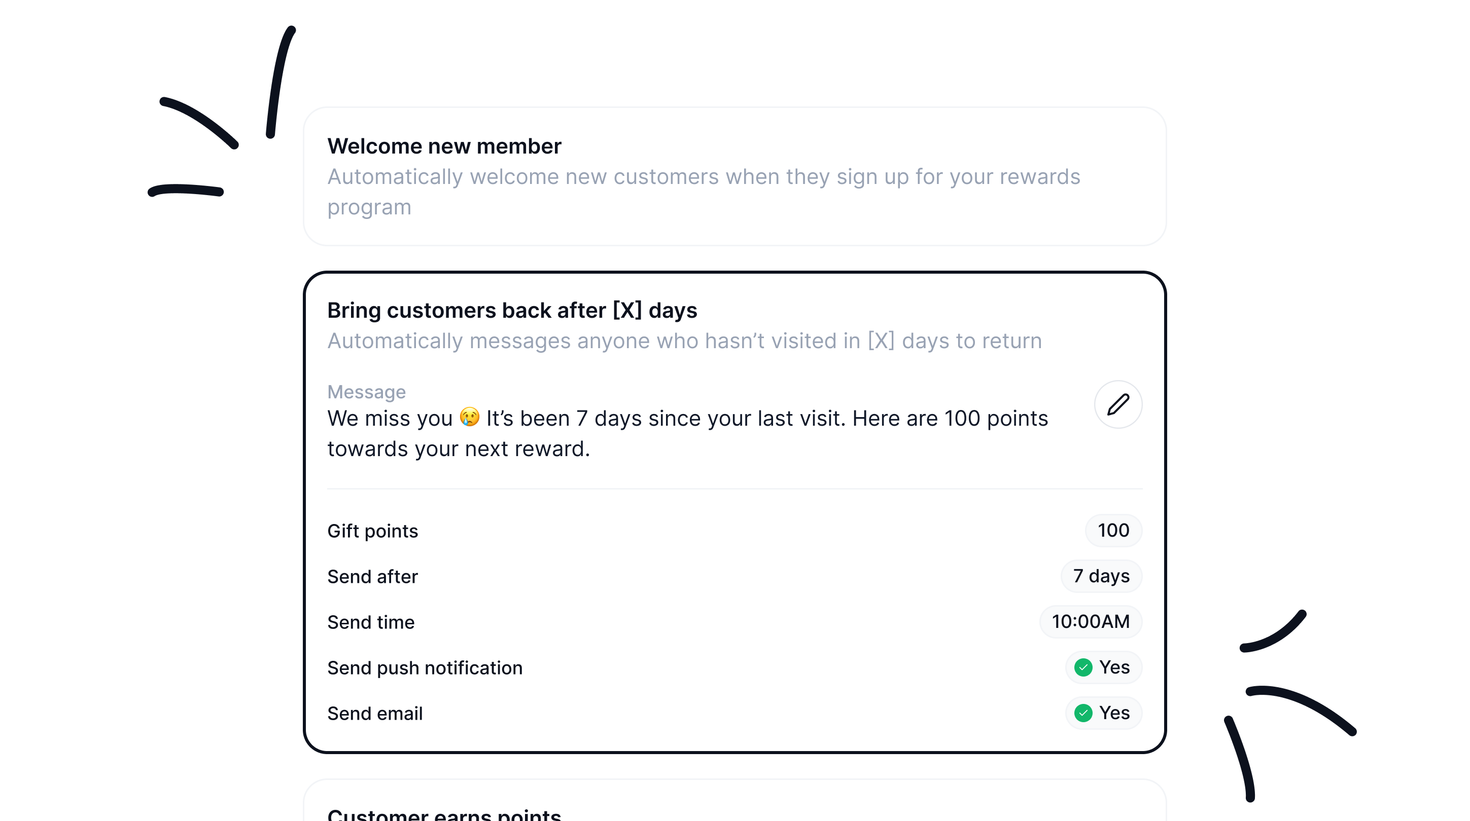Click the green checkmark next to push notification
This screenshot has height=821, width=1470.
point(1083,667)
